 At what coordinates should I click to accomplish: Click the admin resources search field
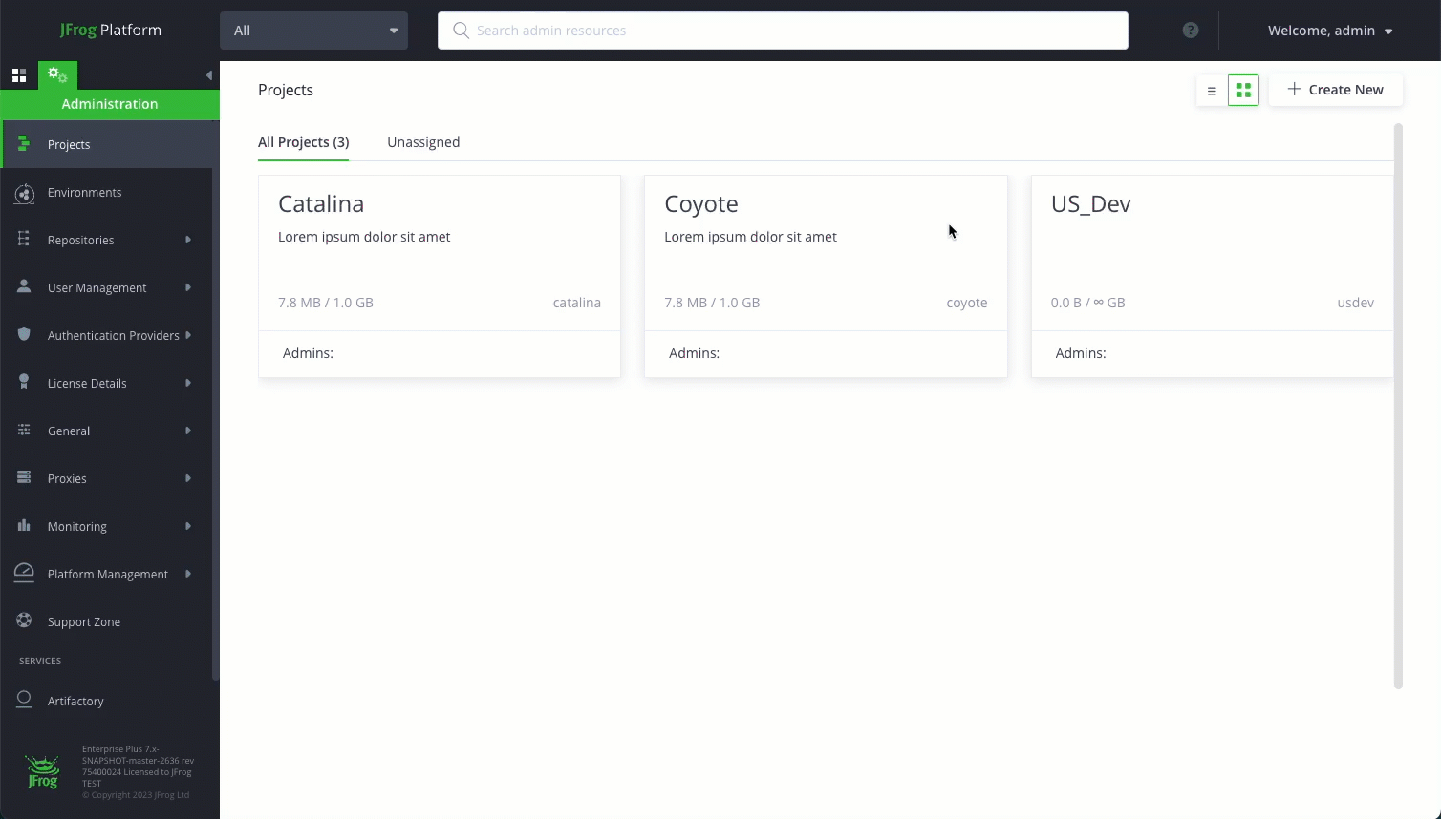pyautogui.click(x=783, y=30)
